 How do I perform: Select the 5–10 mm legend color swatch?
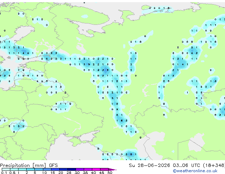tap(39, 169)
